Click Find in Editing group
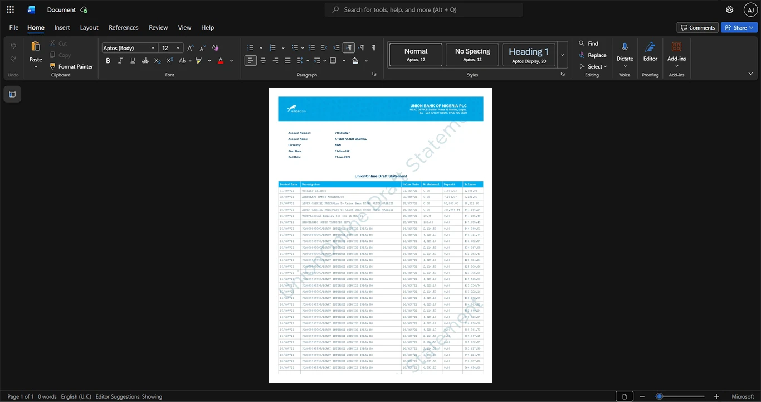The width and height of the screenshot is (761, 402). click(588, 43)
